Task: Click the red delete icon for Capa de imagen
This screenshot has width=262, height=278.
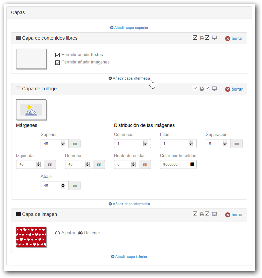Action: pos(228,215)
